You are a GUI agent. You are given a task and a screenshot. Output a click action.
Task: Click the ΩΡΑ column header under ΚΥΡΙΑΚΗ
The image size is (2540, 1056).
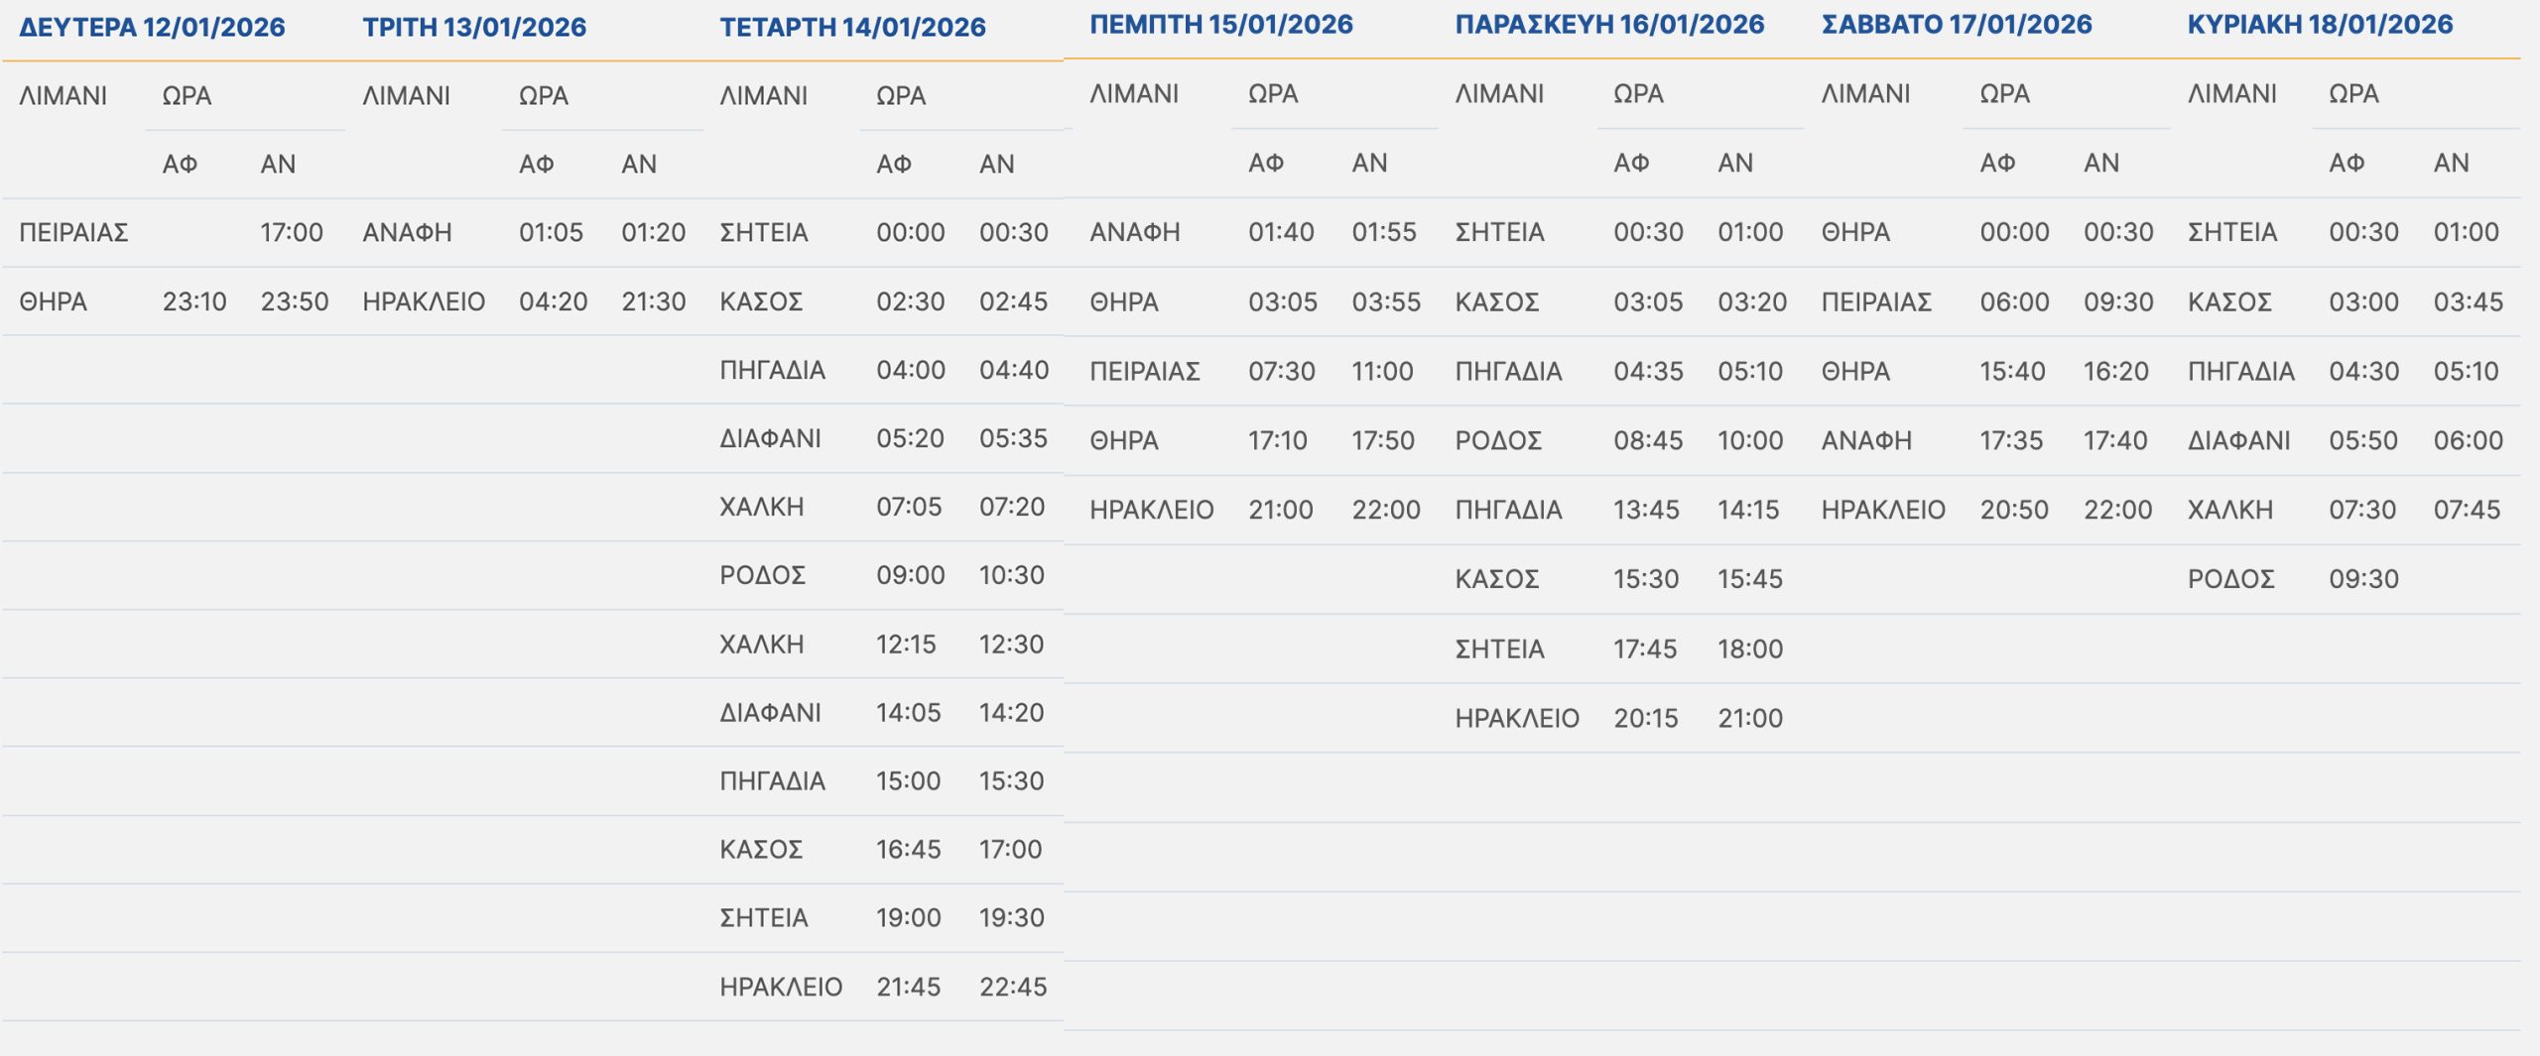(2352, 94)
